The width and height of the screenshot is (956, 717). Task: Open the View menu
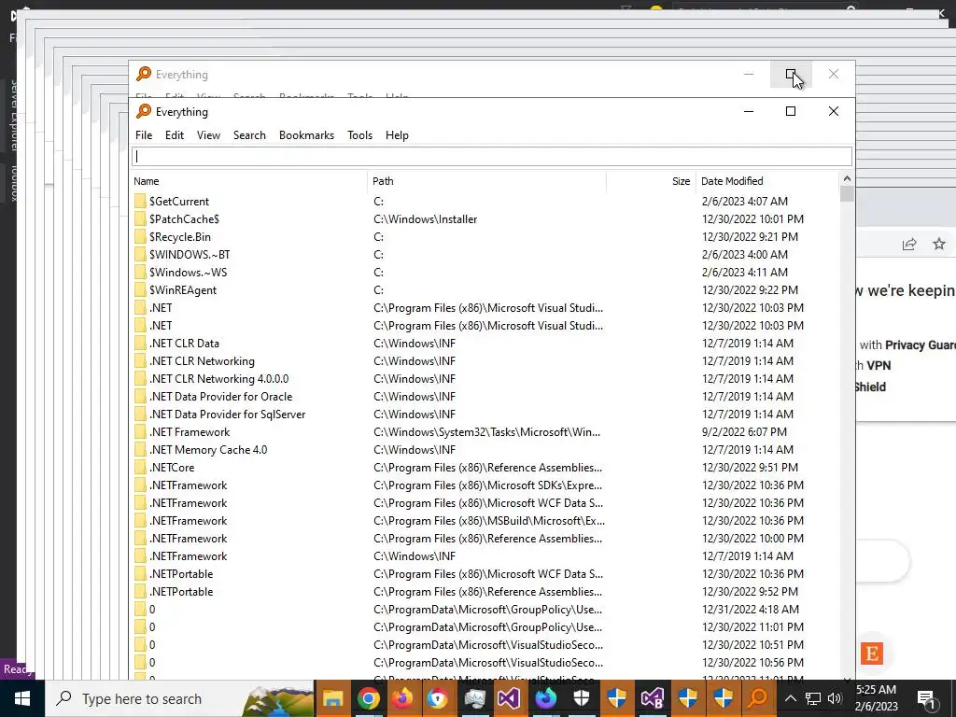[x=208, y=135]
